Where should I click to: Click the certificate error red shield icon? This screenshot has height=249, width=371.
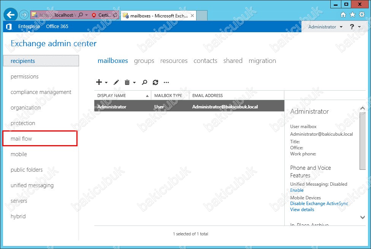point(94,15)
